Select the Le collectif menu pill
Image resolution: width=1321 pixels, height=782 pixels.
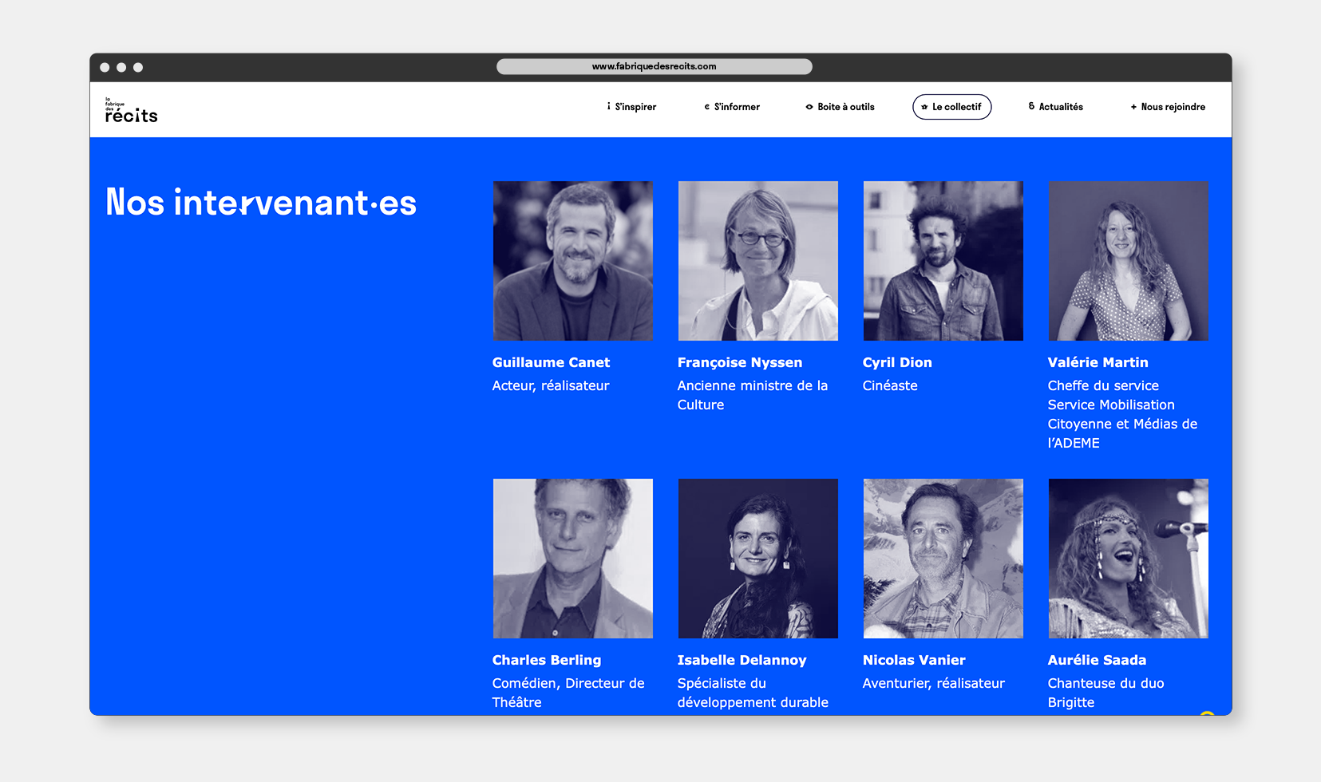(952, 107)
